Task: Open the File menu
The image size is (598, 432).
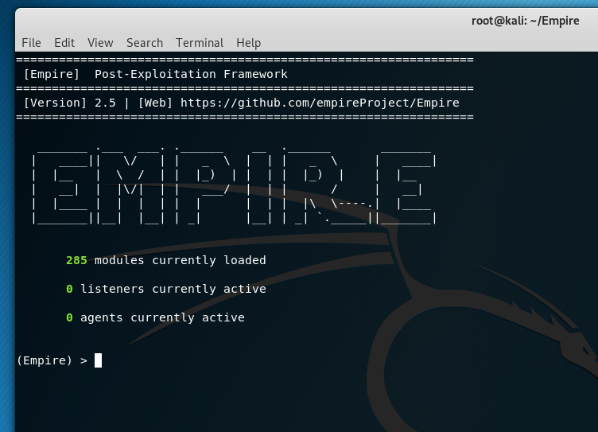Action: point(31,43)
